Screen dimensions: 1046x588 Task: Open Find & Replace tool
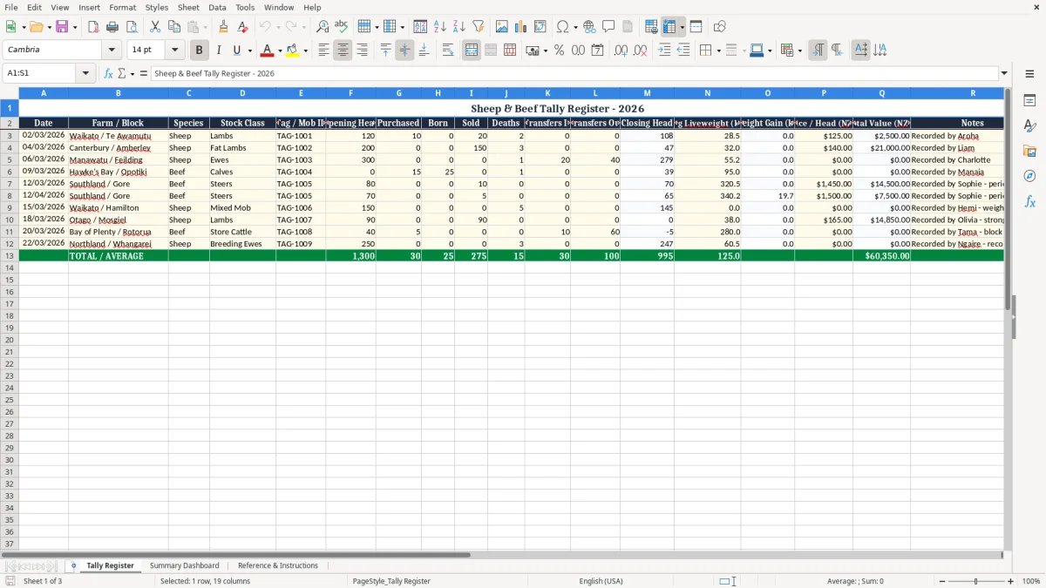tap(323, 27)
